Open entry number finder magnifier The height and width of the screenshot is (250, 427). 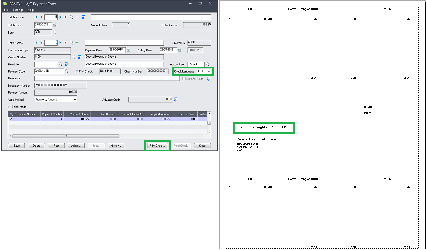(x=71, y=43)
